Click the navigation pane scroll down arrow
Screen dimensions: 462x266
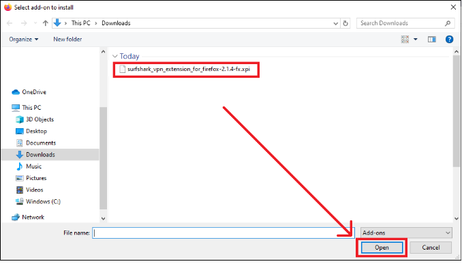[103, 218]
